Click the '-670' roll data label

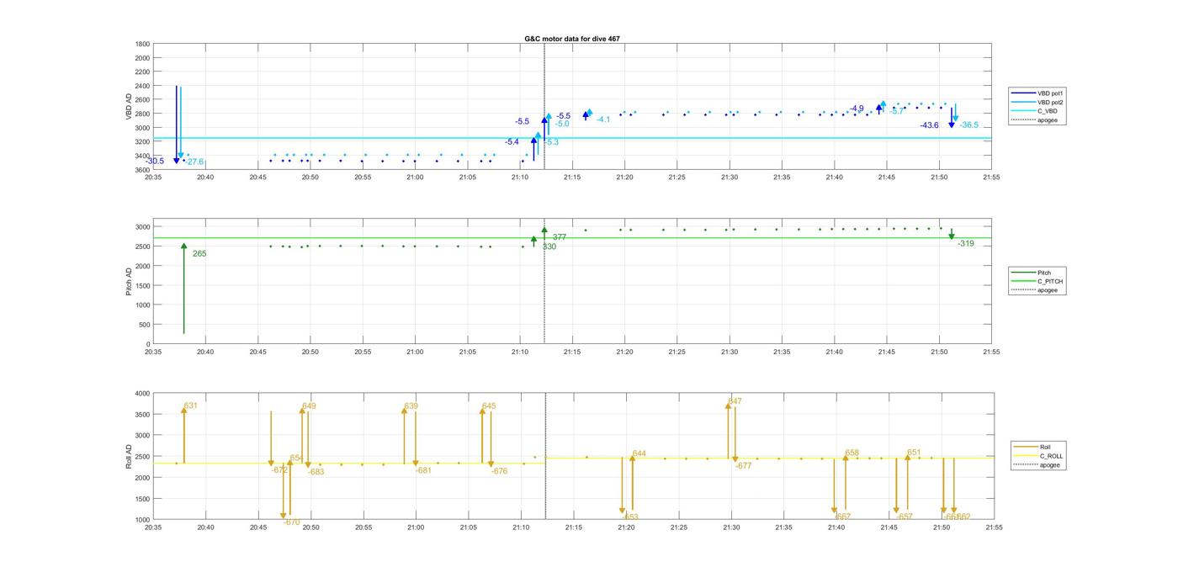(291, 522)
